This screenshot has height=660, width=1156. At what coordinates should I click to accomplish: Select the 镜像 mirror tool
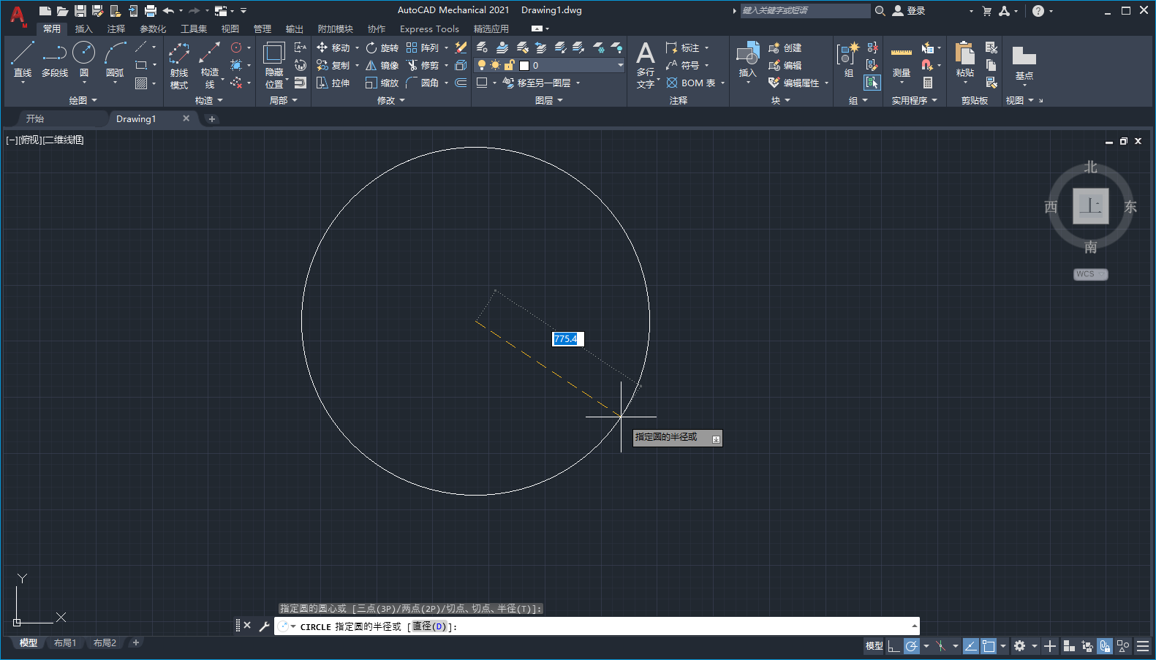(x=382, y=65)
